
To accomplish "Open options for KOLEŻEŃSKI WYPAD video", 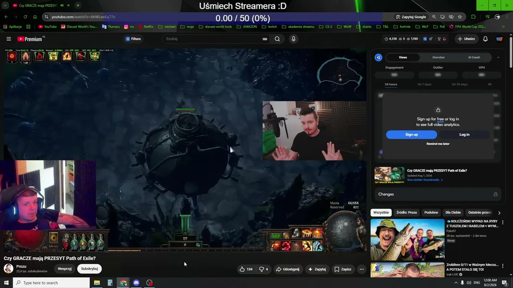I will click(503, 222).
